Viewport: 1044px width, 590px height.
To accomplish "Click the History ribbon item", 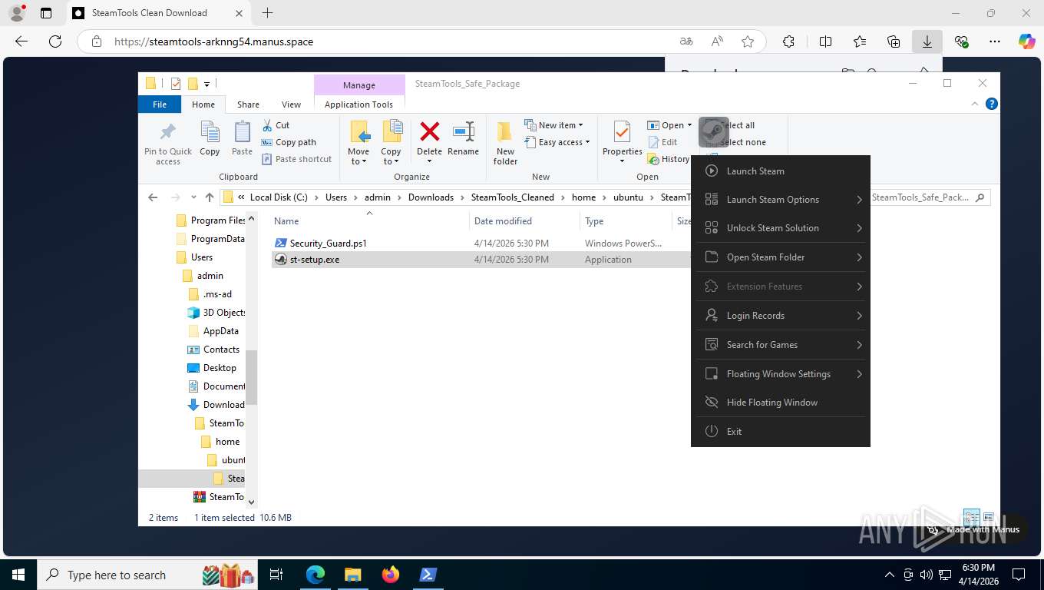I will (669, 159).
